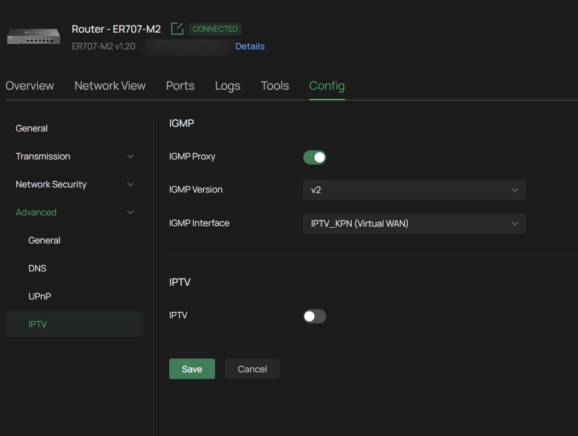Enable the IPTV toggle
The height and width of the screenshot is (436, 578).
pyautogui.click(x=314, y=316)
